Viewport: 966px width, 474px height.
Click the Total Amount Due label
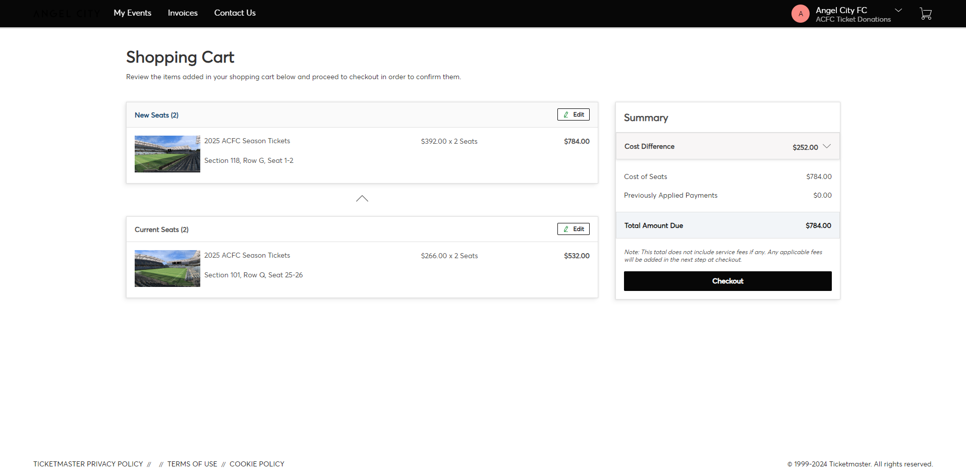point(654,225)
